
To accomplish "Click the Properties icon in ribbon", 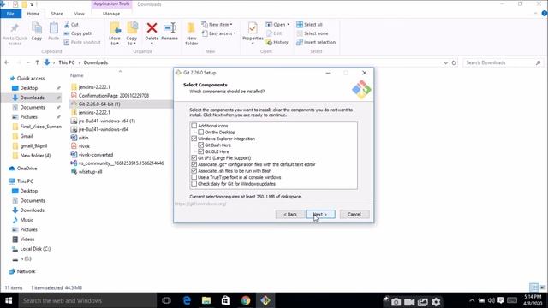I will click(x=253, y=28).
